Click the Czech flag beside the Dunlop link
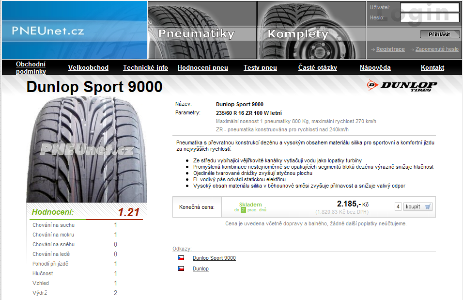463x300 pixels. (x=181, y=268)
